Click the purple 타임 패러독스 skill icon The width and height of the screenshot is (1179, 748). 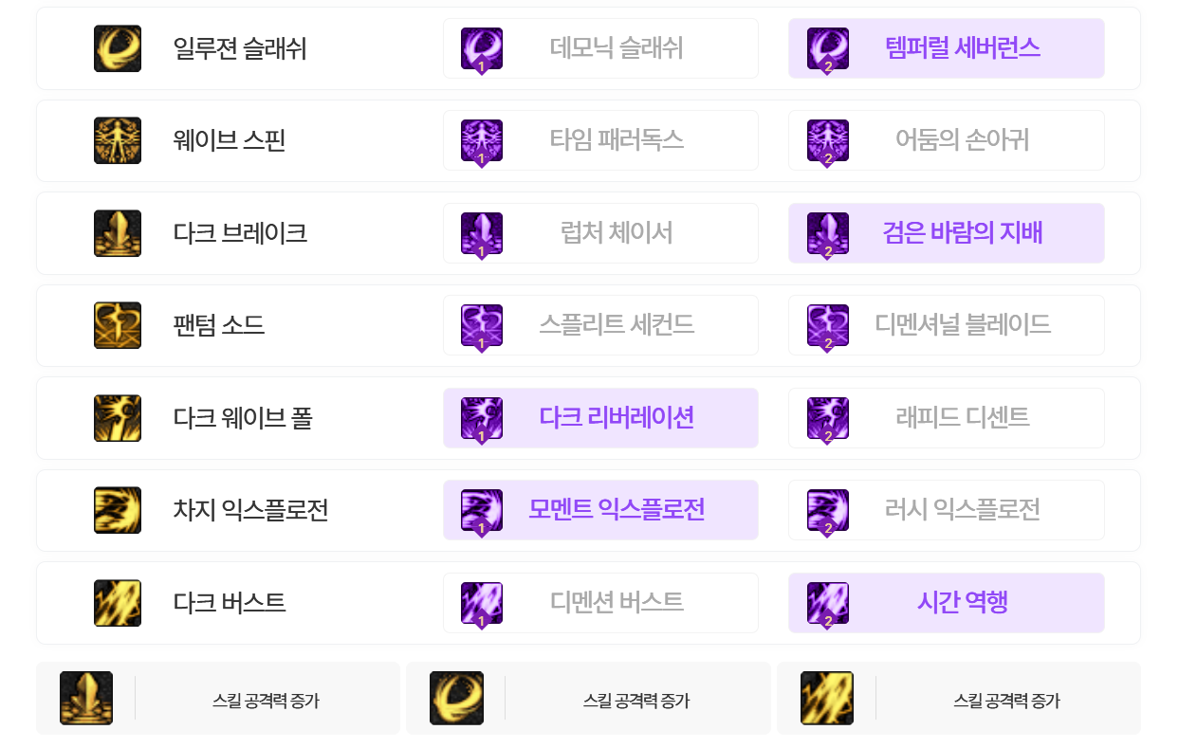pos(482,141)
